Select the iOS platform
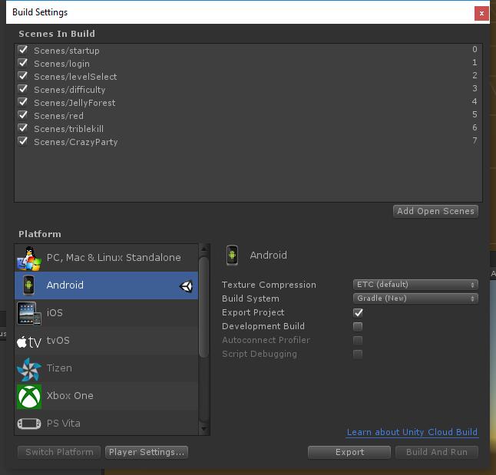The image size is (496, 475). [x=106, y=313]
